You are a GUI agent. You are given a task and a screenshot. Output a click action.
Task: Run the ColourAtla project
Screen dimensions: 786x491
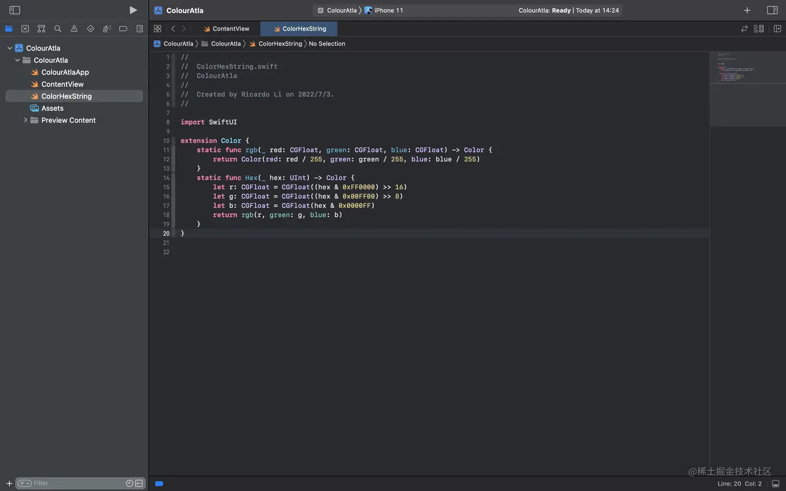coord(133,10)
